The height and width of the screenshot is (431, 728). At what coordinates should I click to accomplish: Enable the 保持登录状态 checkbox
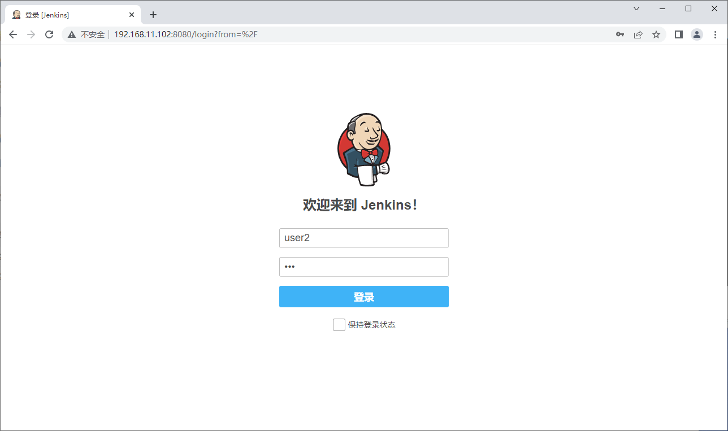[x=339, y=325]
